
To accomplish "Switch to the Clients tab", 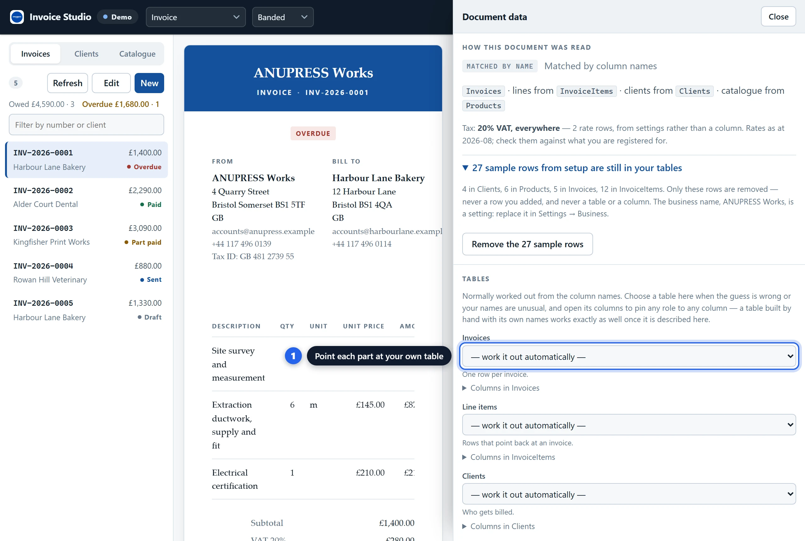I will point(86,54).
